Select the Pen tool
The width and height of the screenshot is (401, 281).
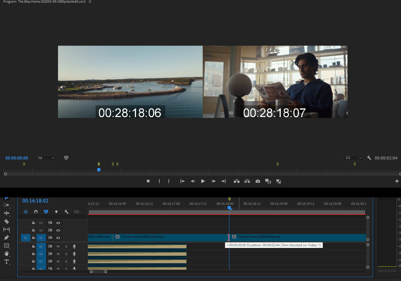pyautogui.click(x=6, y=237)
